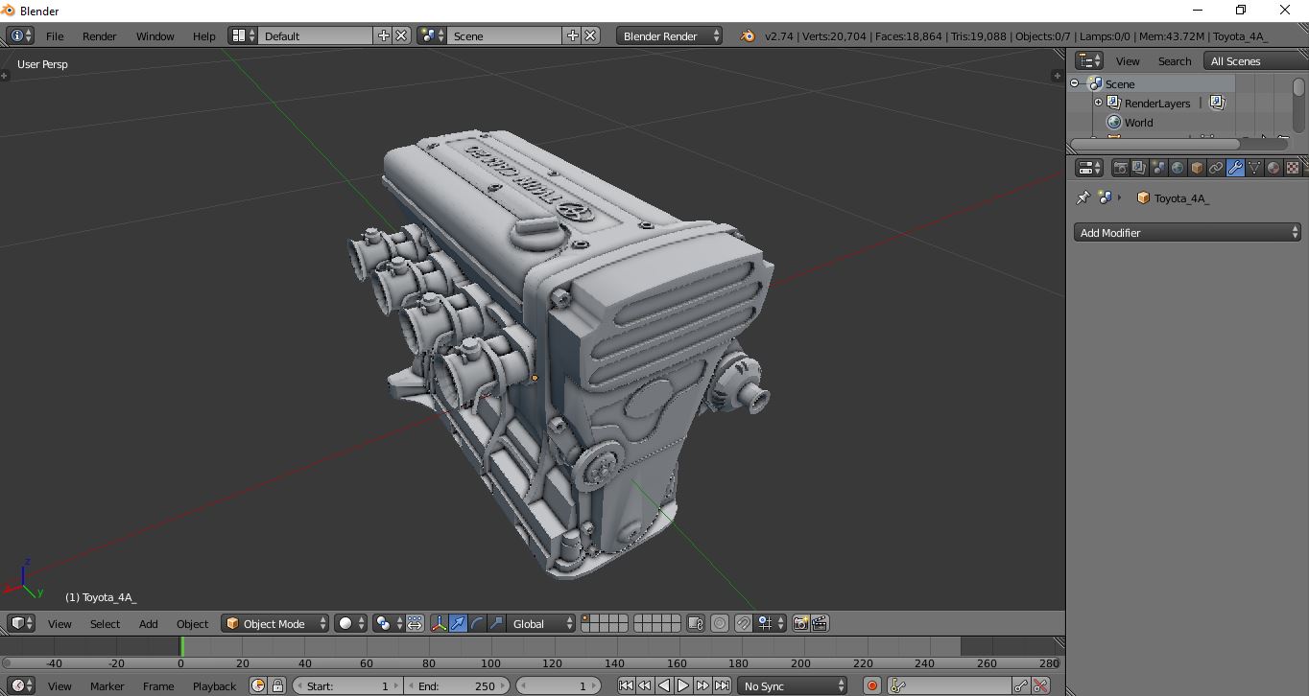Select the scale manipulator icon
The image size is (1309, 696).
point(496,623)
